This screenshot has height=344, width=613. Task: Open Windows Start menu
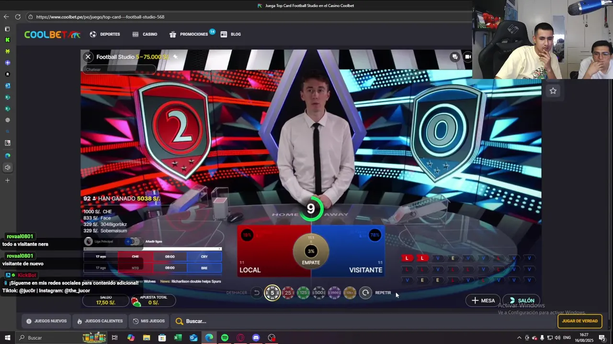[x=8, y=338]
